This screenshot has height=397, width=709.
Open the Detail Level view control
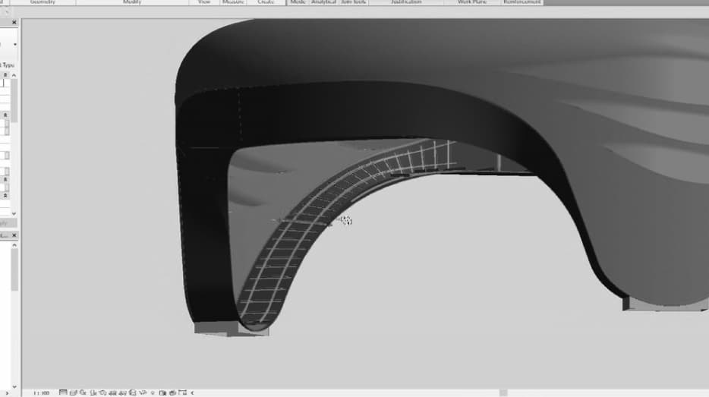point(63,392)
